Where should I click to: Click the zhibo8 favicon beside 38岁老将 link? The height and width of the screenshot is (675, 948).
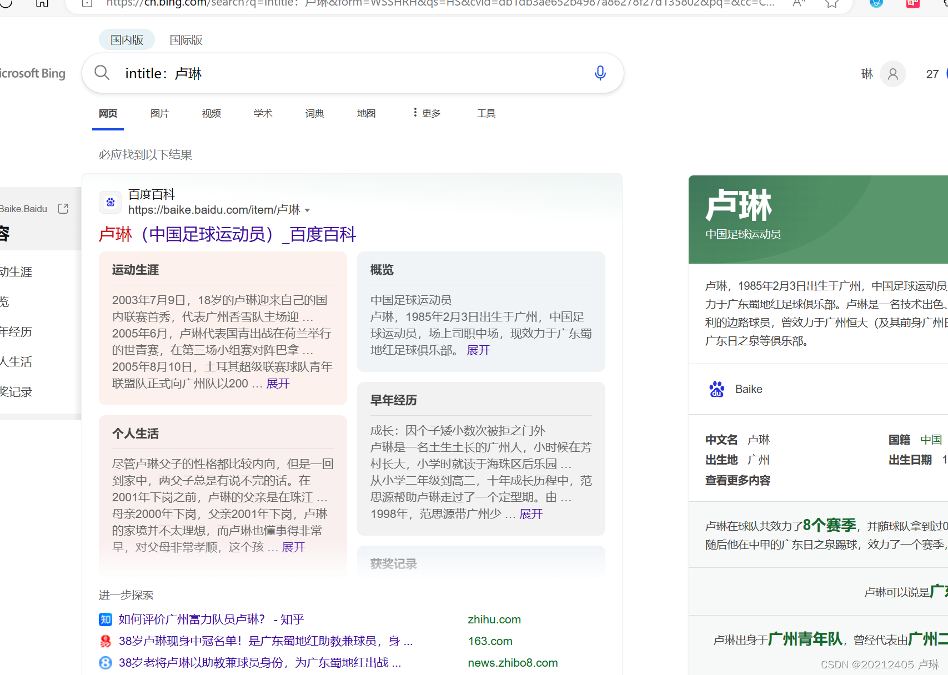coord(106,663)
